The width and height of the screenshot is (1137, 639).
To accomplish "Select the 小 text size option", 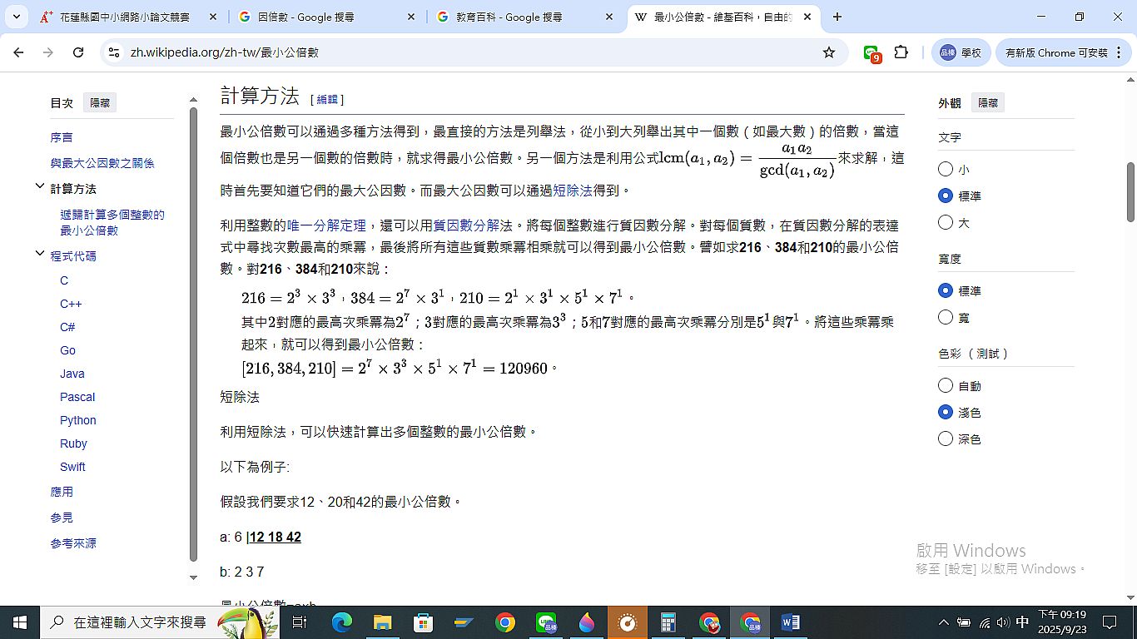I will [946, 169].
